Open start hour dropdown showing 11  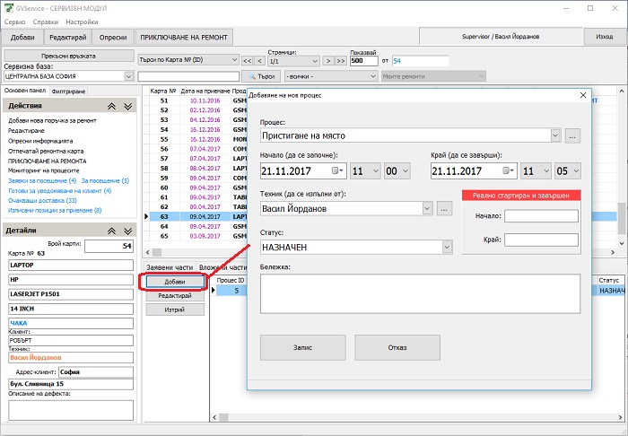365,171
